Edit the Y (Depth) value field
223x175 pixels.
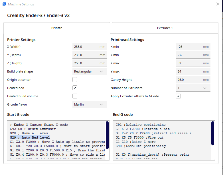coord(90,55)
